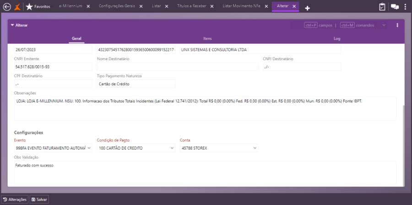
Task: Click the form's vertical scrollbar
Action: click(403, 146)
